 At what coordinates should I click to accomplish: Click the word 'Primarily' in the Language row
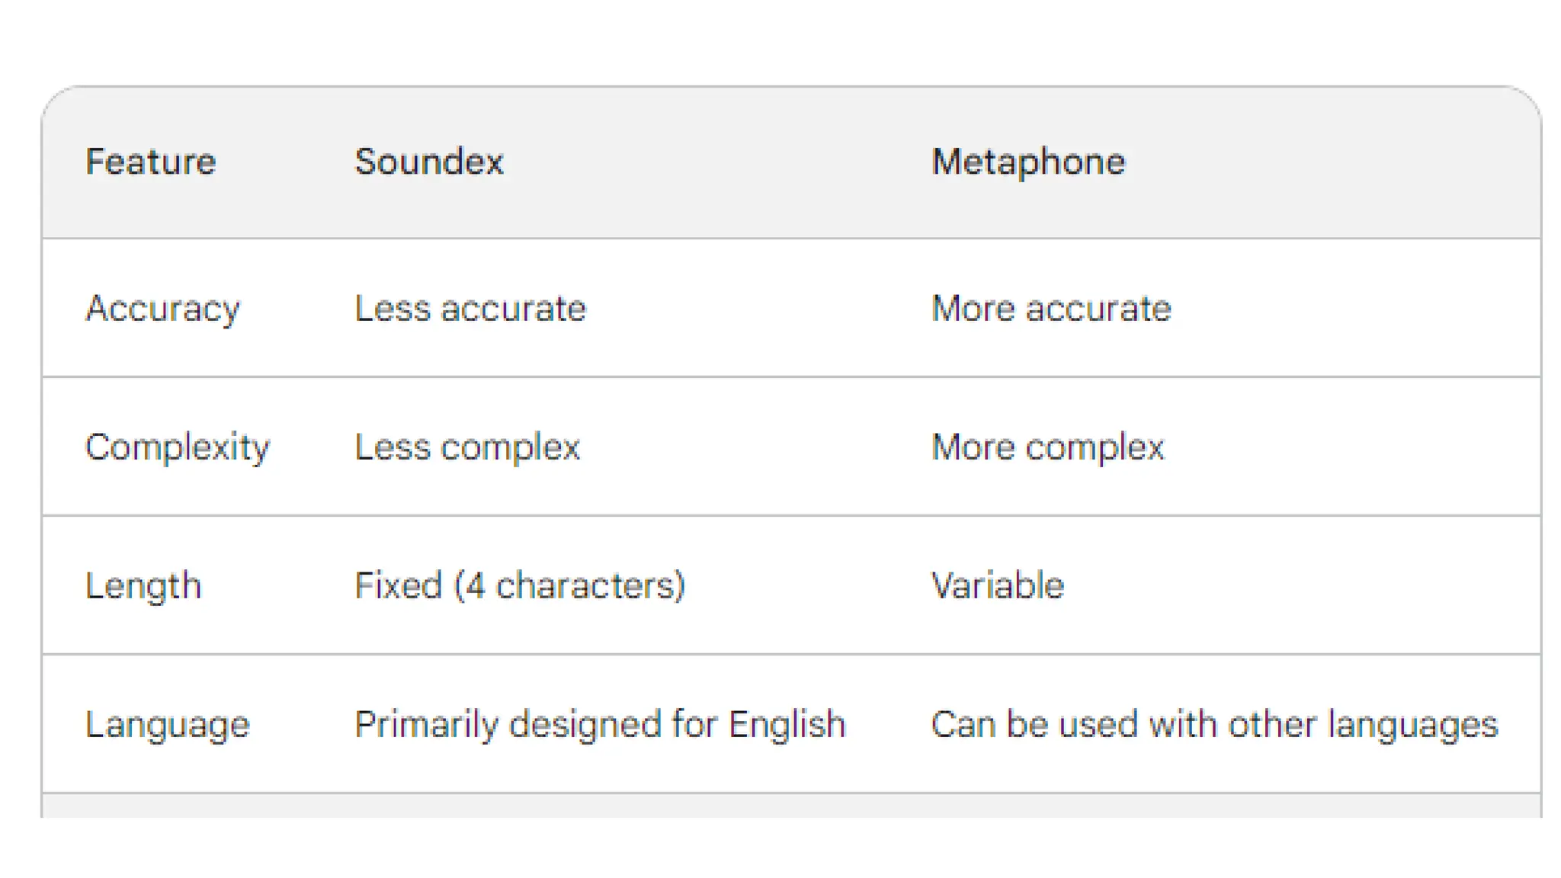coord(426,725)
